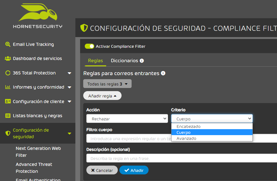Click the 365 Total Protection circle icon
Screen dimensions: 277x181
click(8, 73)
